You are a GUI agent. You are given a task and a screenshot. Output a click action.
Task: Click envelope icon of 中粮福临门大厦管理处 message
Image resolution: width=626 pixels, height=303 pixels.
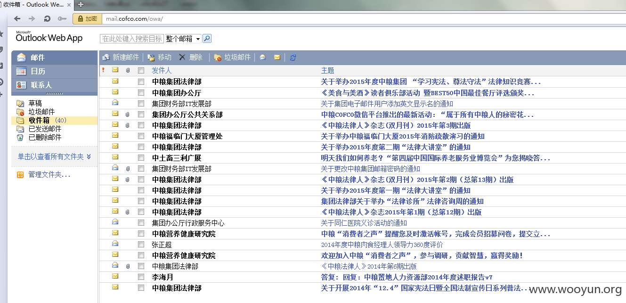pos(115,135)
